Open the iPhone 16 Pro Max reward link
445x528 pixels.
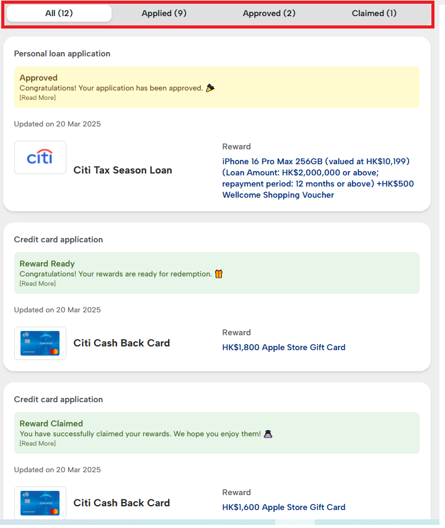coord(318,178)
